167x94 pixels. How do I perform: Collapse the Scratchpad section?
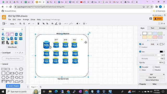click(1, 53)
